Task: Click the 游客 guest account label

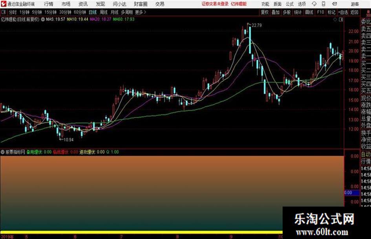Action: coord(355,4)
